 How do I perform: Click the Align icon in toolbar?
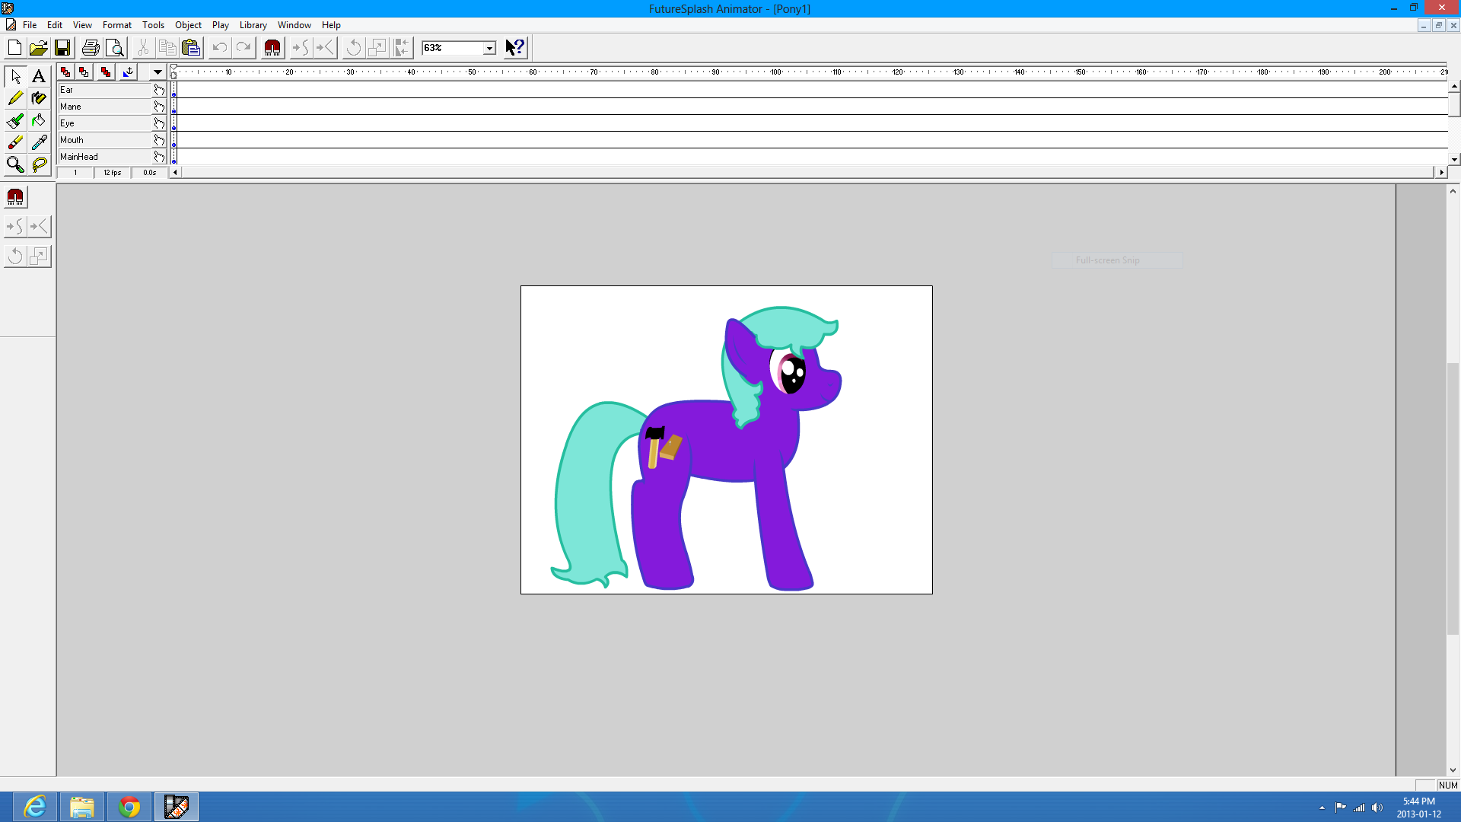click(x=402, y=48)
